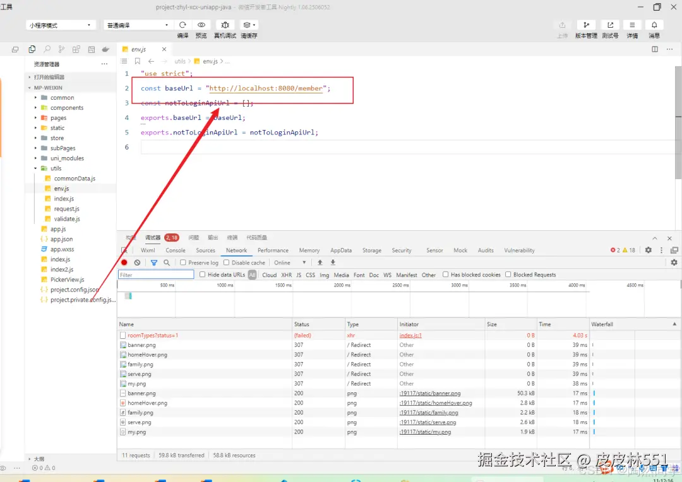
Task: Click the export HAR download arrow
Action: 333,262
